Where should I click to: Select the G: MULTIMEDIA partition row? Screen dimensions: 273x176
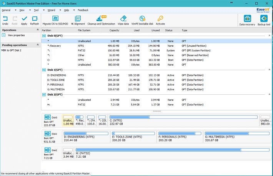click(x=156, y=89)
